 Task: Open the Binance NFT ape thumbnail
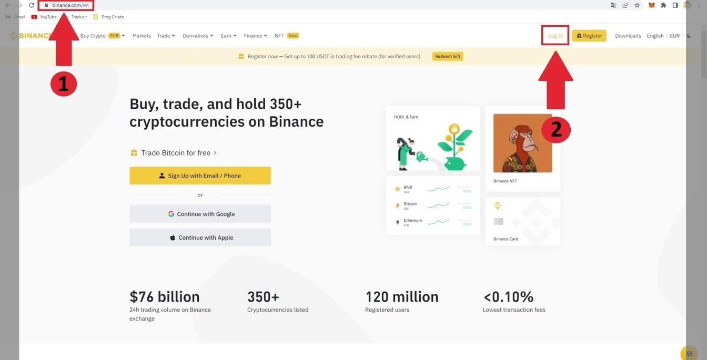tap(522, 143)
